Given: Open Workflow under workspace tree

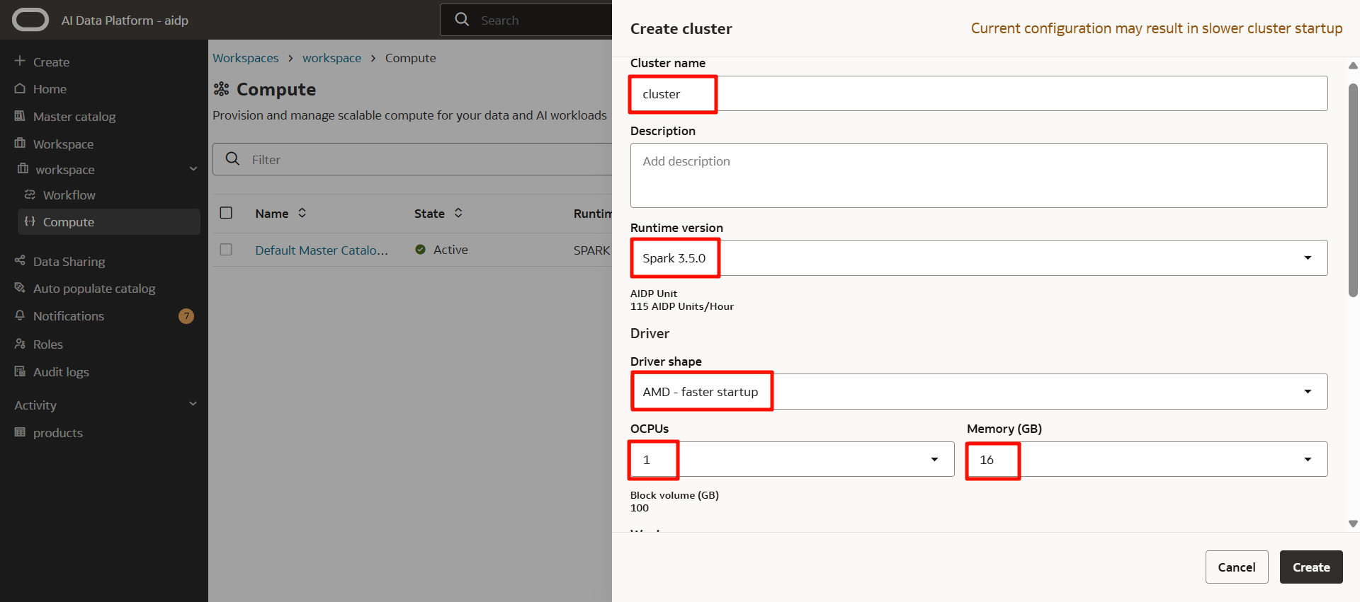Looking at the screenshot, I should point(69,195).
